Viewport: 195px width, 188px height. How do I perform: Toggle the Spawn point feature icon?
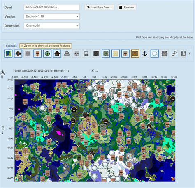click(18, 53)
